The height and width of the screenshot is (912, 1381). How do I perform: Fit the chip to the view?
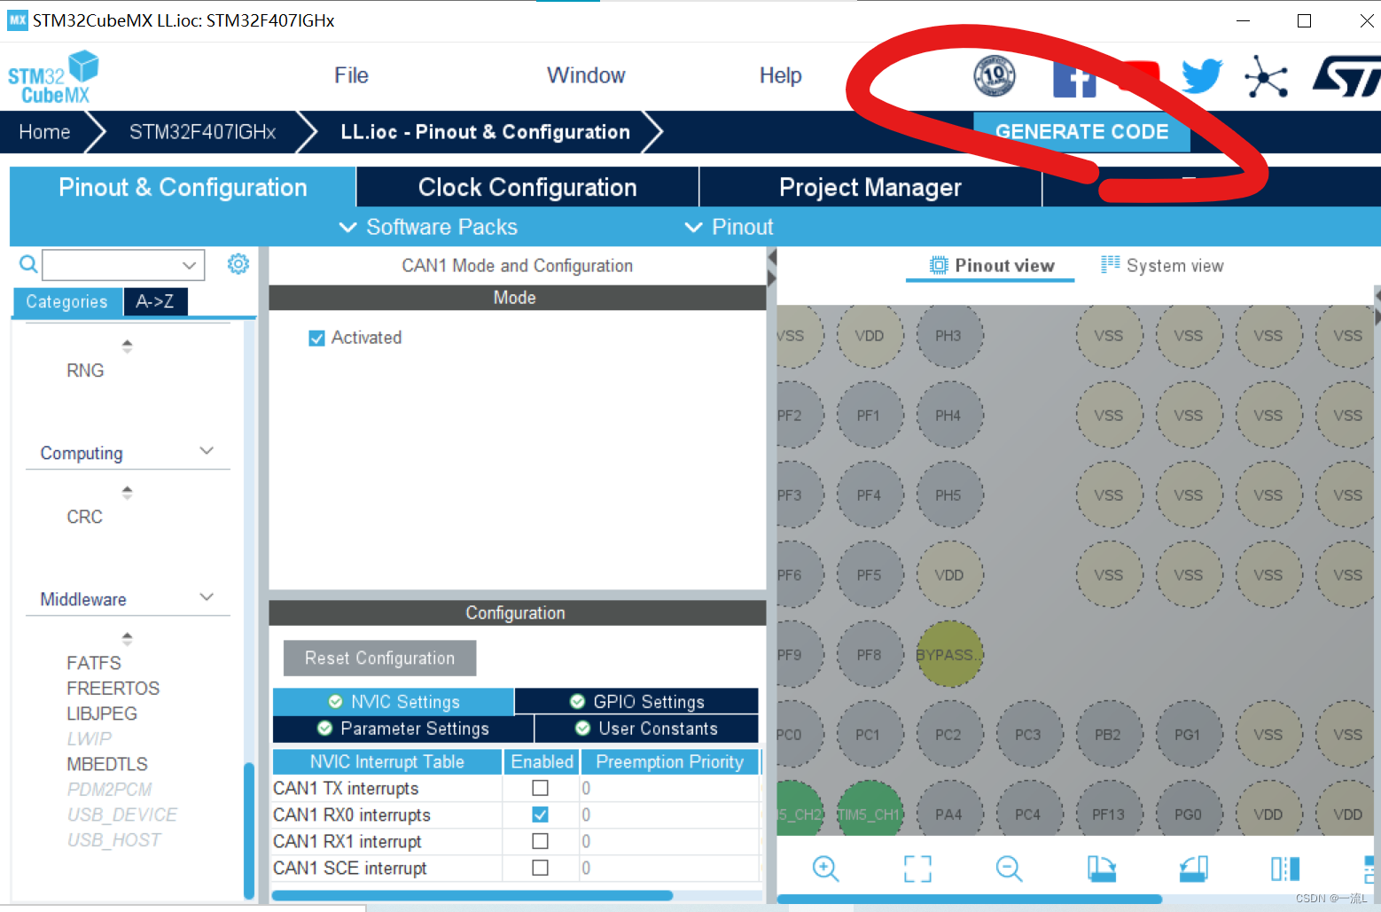tap(917, 869)
